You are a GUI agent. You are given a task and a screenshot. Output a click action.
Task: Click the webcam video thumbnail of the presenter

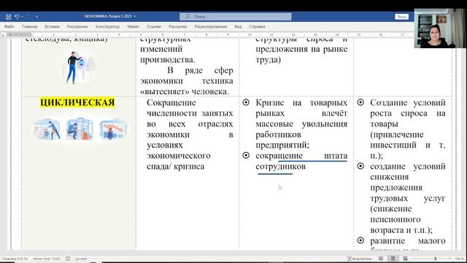439,28
